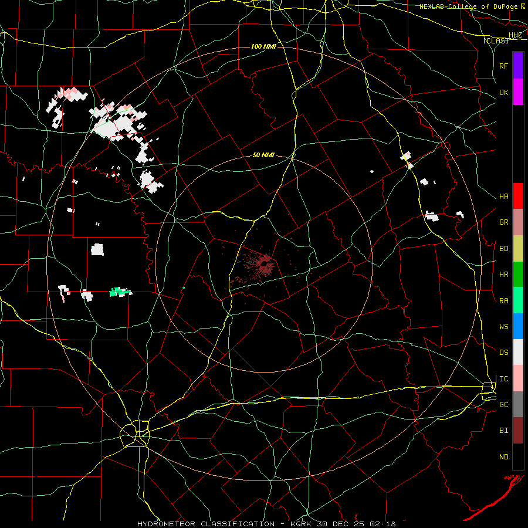Image resolution: width=528 pixels, height=528 pixels.
Task: Click the GC legend label
Action: point(504,405)
